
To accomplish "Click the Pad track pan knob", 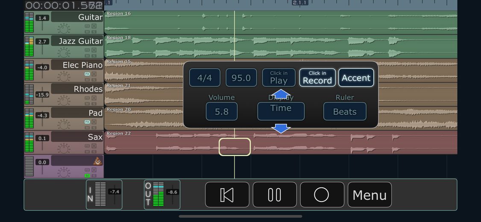I will tap(64, 125).
